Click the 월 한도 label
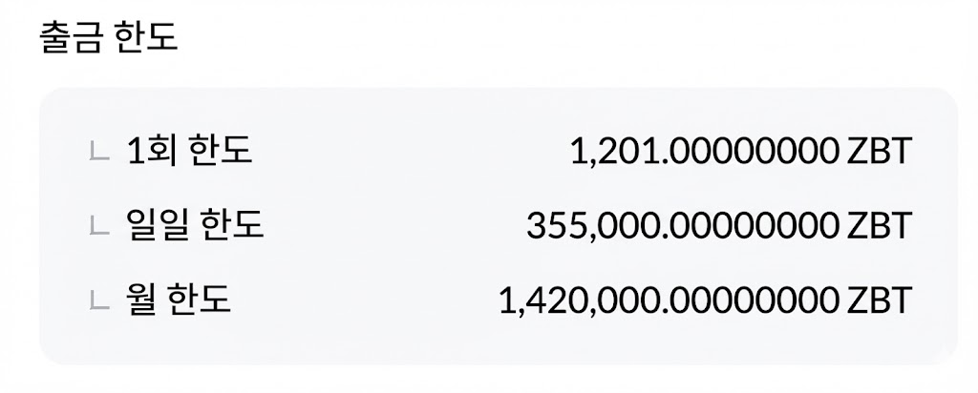Screen dimensions: 978x393 coord(179,301)
